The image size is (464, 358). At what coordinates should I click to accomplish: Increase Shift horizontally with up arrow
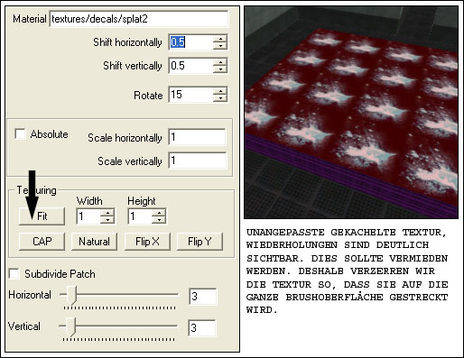[220, 39]
